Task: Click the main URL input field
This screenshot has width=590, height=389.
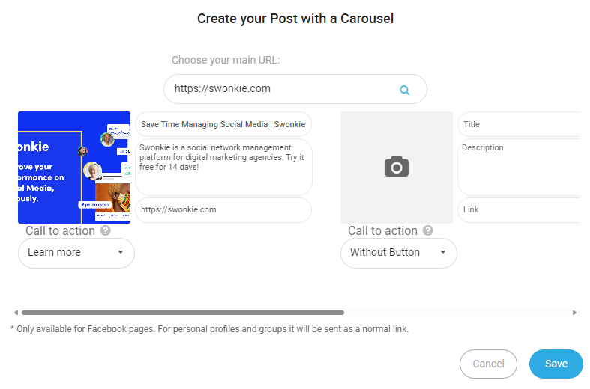Action: pos(295,89)
